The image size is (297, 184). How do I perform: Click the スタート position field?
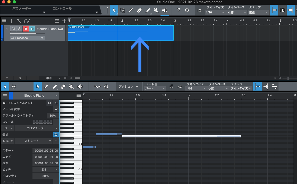pyautogui.click(x=45, y=151)
